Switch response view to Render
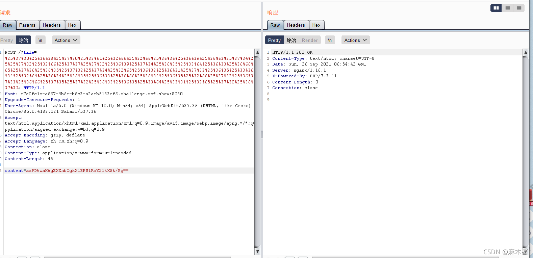This screenshot has height=258, width=533. pyautogui.click(x=310, y=40)
